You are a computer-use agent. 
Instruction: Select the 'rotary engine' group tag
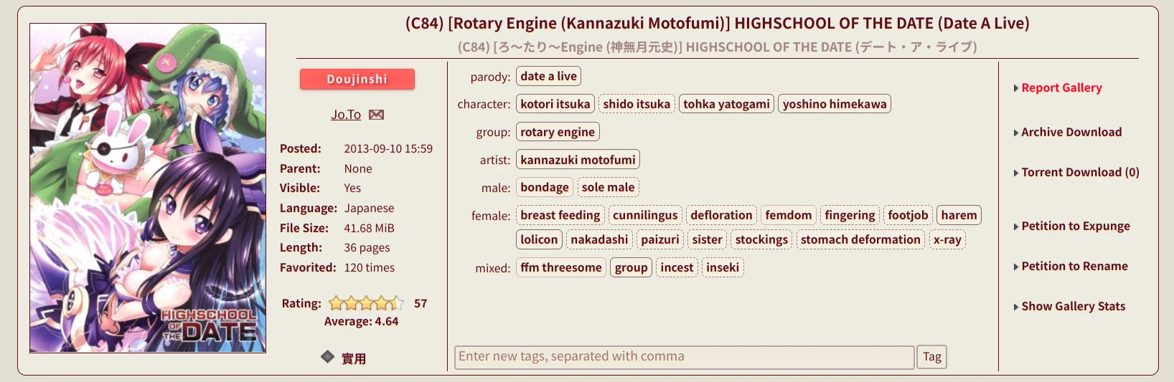558,132
